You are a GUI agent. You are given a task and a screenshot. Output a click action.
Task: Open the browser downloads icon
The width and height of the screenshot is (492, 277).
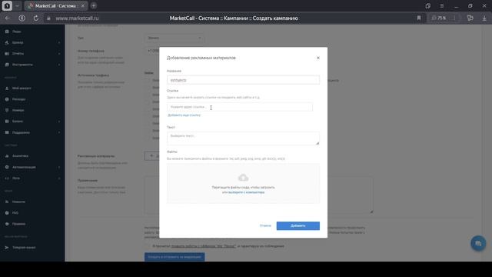[x=484, y=18]
